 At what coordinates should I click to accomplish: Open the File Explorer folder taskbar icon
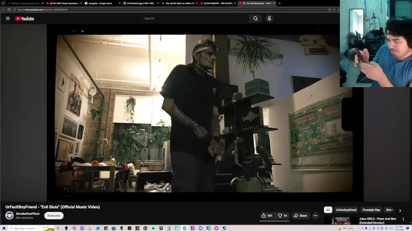point(90,228)
